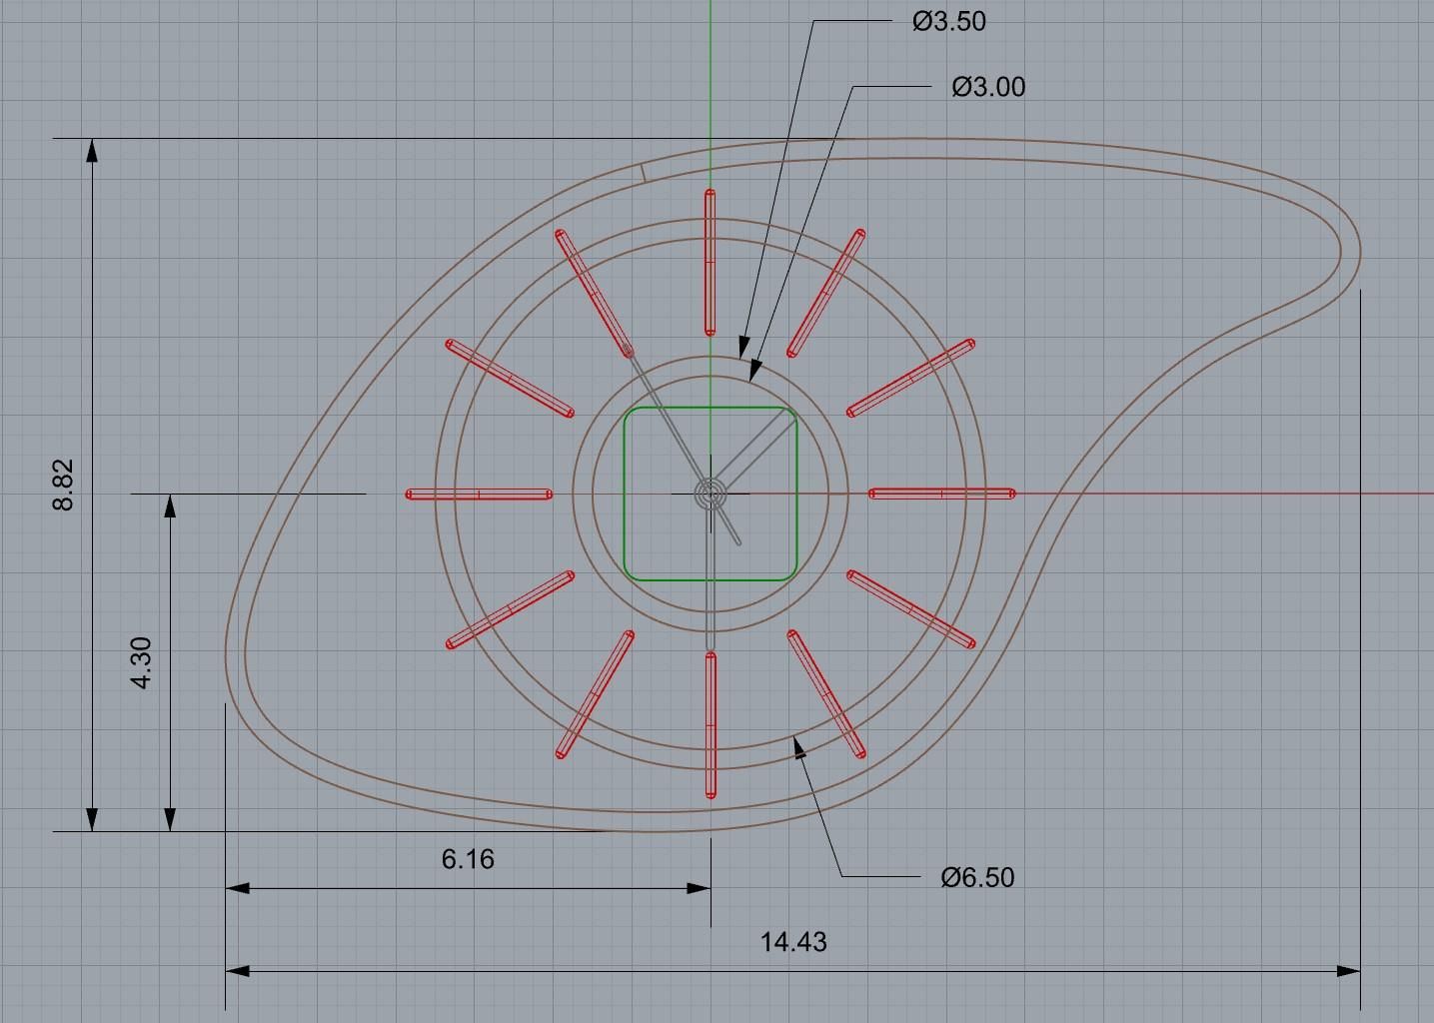The image size is (1434, 1023).
Task: Select the 14.43 horizontal dimension text
Action: coord(794,940)
